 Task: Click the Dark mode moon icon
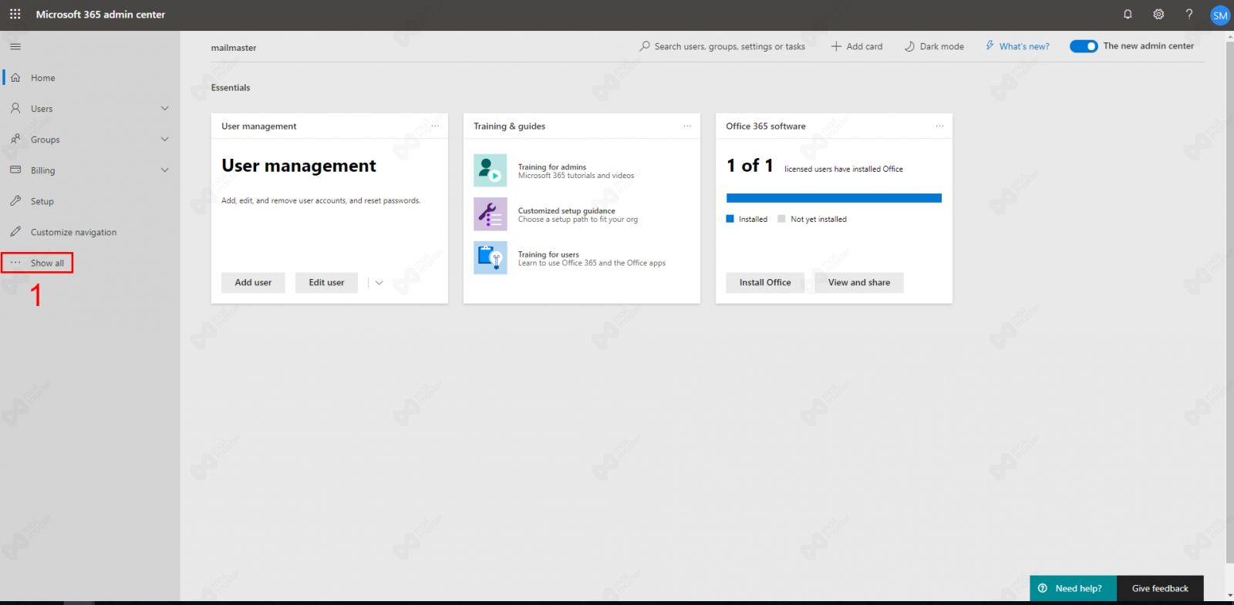coord(909,46)
